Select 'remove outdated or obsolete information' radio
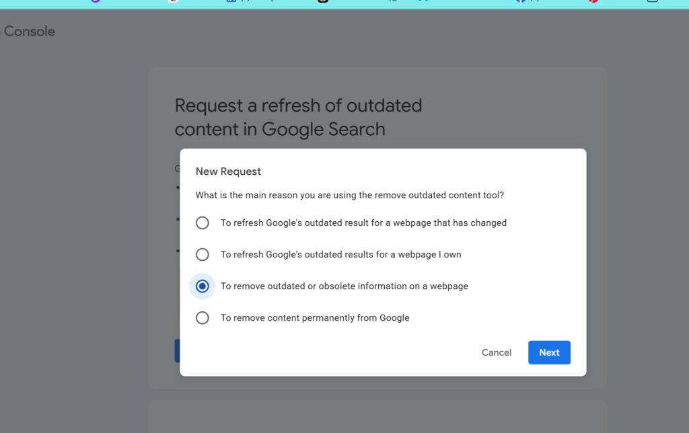Image resolution: width=689 pixels, height=433 pixels. click(x=202, y=286)
